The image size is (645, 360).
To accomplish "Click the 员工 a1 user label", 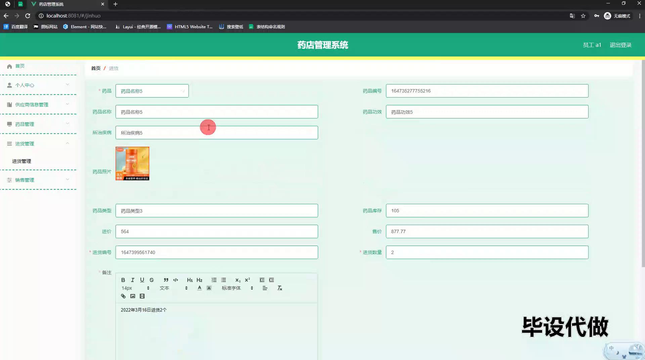I will pos(592,45).
